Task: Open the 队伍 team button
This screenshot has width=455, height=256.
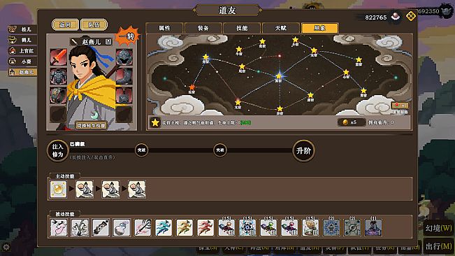Action: click(94, 24)
